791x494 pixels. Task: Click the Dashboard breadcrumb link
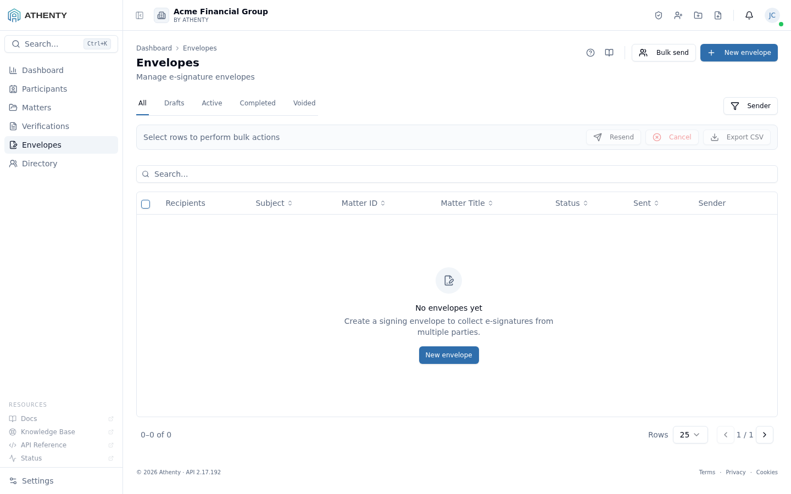(x=154, y=48)
